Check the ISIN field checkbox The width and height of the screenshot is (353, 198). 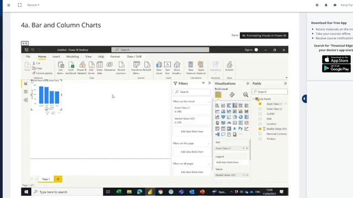[x=260, y=119]
